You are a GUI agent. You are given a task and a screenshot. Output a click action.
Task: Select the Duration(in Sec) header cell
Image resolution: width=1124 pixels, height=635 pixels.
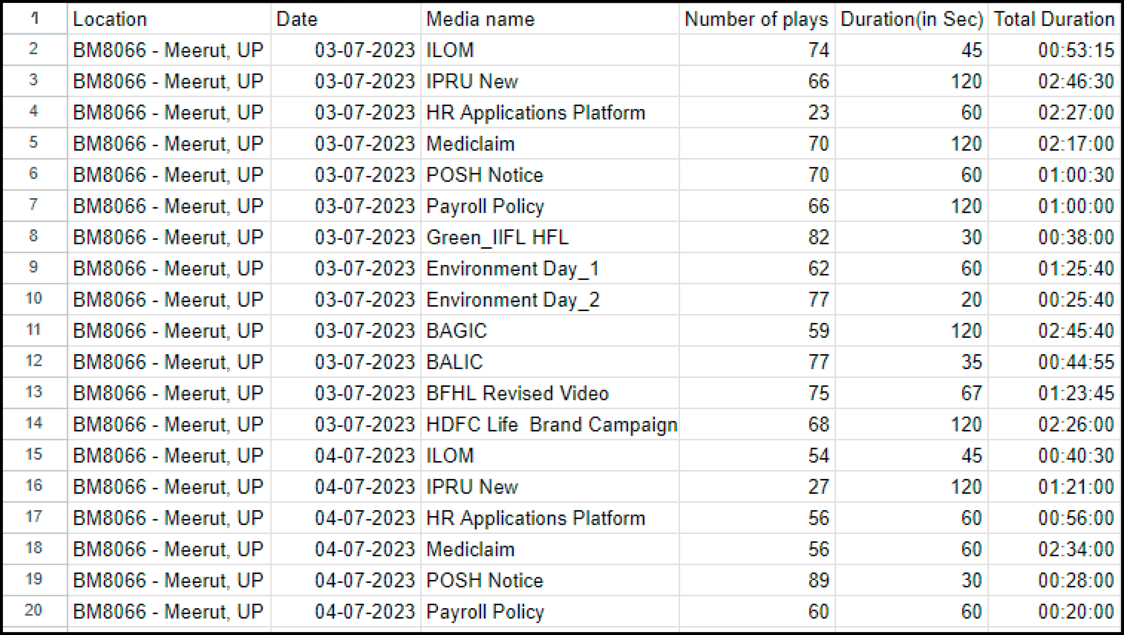(911, 19)
